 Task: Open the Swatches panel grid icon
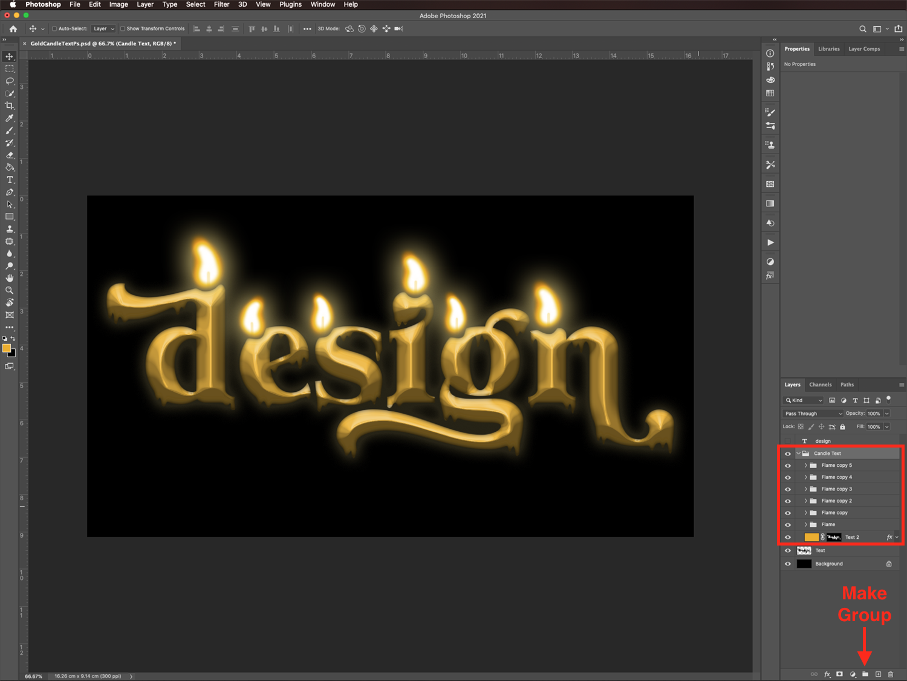(770, 93)
